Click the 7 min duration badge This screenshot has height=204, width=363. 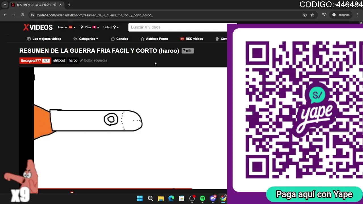(x=188, y=51)
